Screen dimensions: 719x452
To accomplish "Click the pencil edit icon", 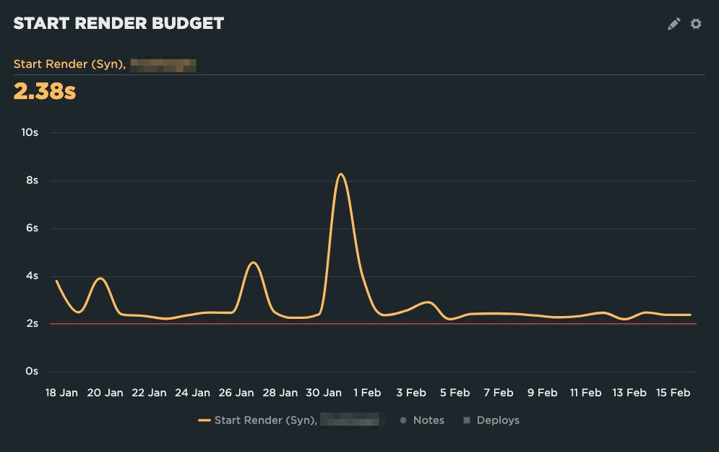I will (673, 24).
